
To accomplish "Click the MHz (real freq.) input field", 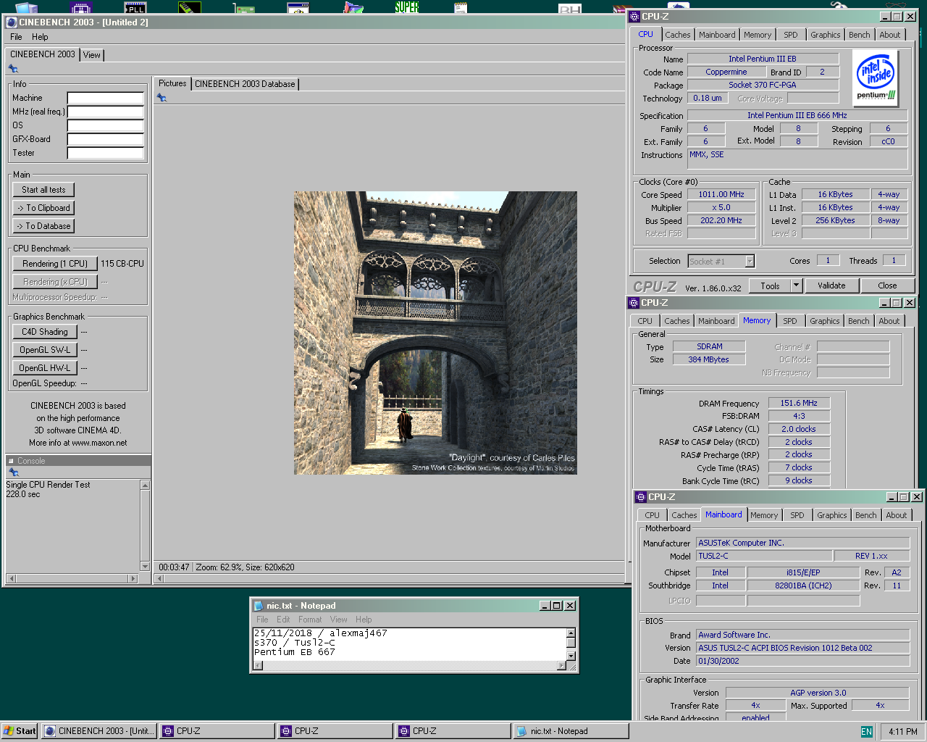I will coord(106,112).
